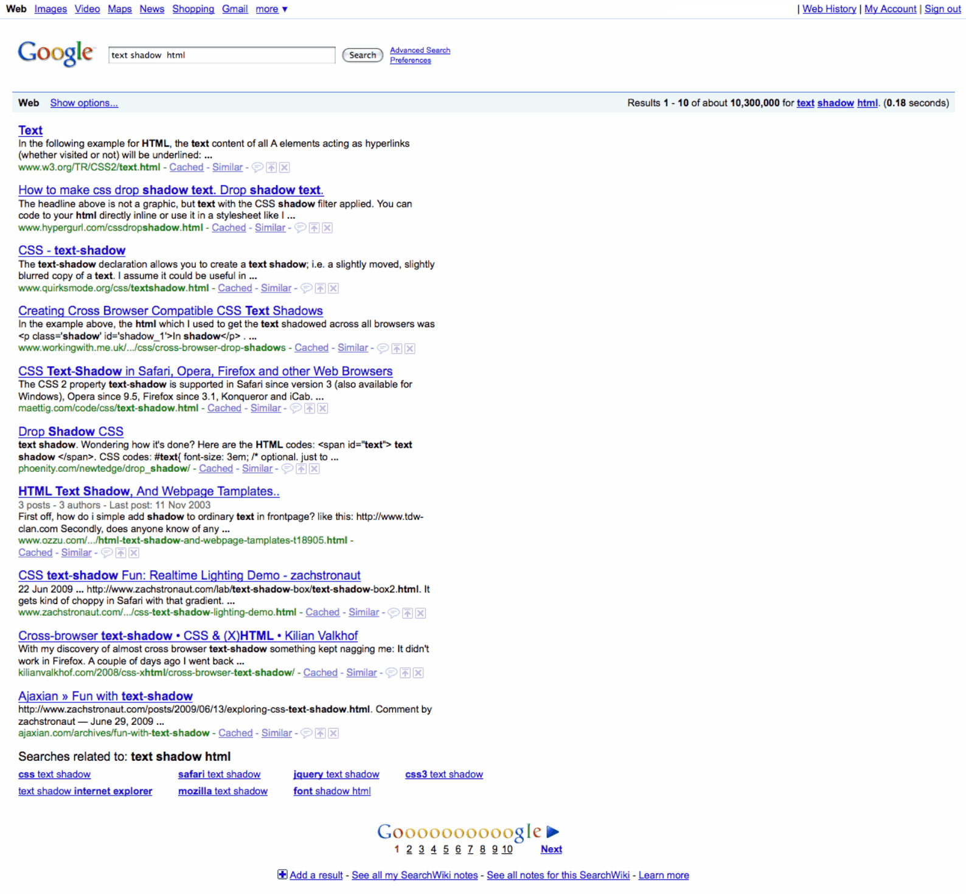Expand Show options for search results

pyautogui.click(x=84, y=103)
